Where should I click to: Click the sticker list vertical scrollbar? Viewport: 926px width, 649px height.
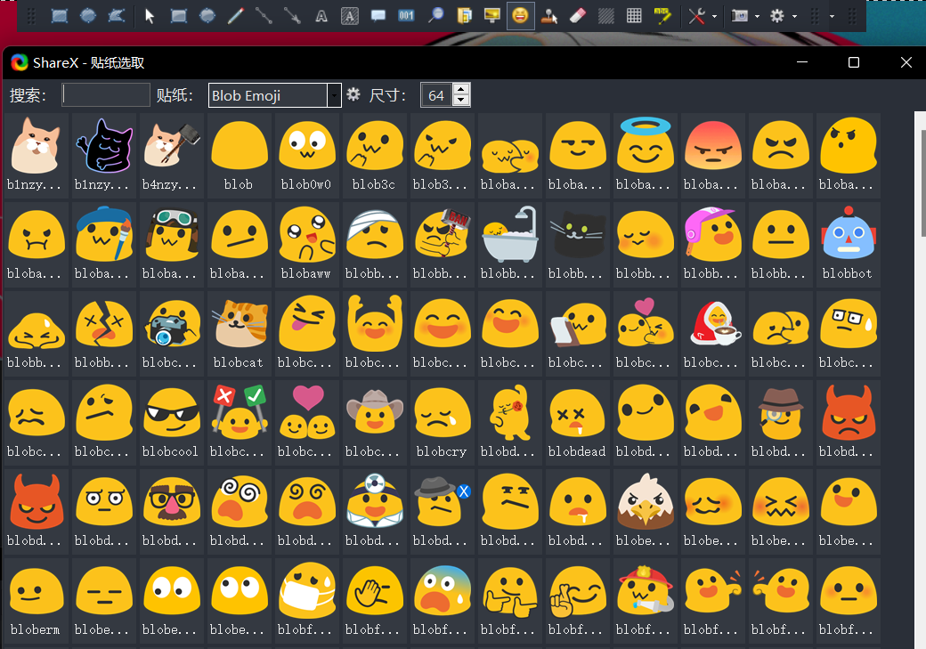click(x=920, y=378)
